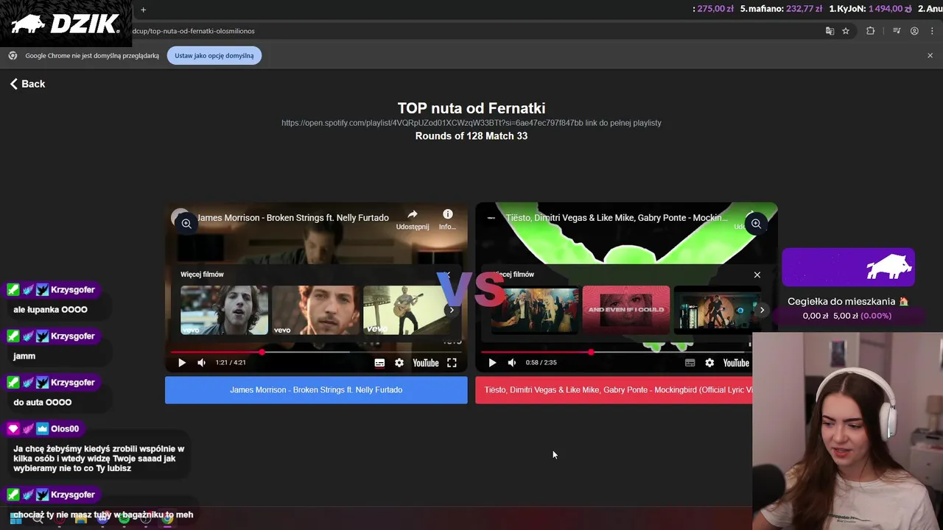Open Spotify from taskbar
The image size is (943, 530).
[125, 518]
